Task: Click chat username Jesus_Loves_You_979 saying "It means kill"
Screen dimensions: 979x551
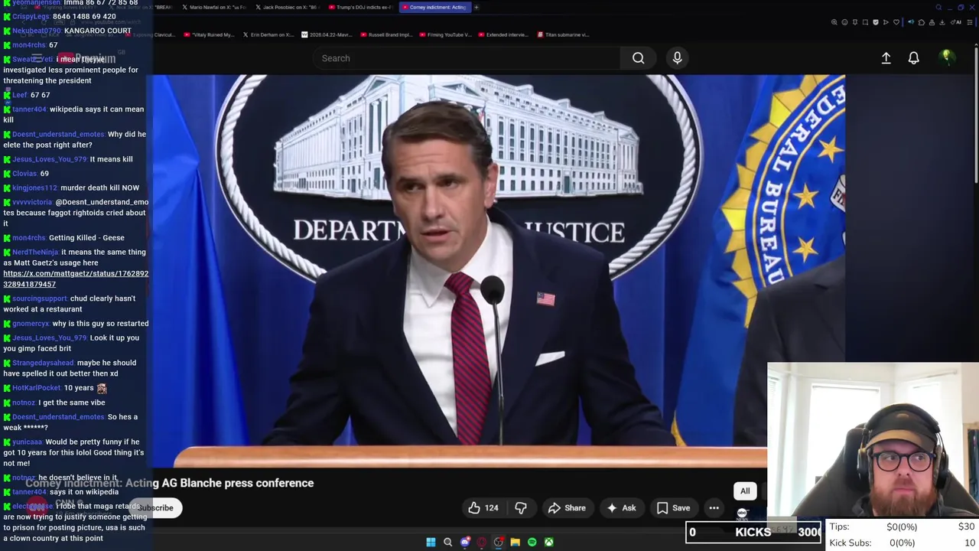Action: (x=50, y=159)
